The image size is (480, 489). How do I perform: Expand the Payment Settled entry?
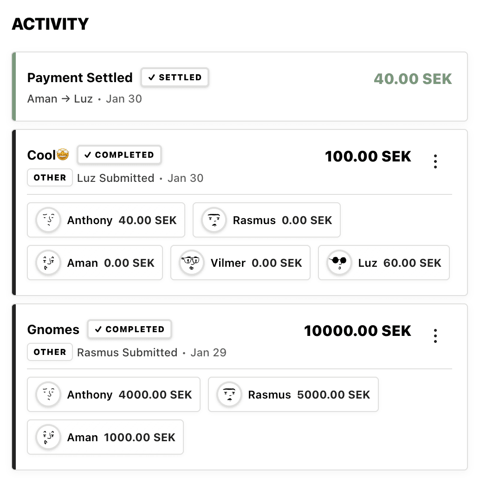click(240, 86)
